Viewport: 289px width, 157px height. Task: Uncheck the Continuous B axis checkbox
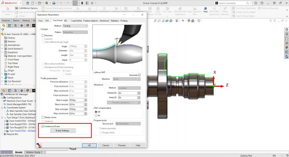(43, 126)
